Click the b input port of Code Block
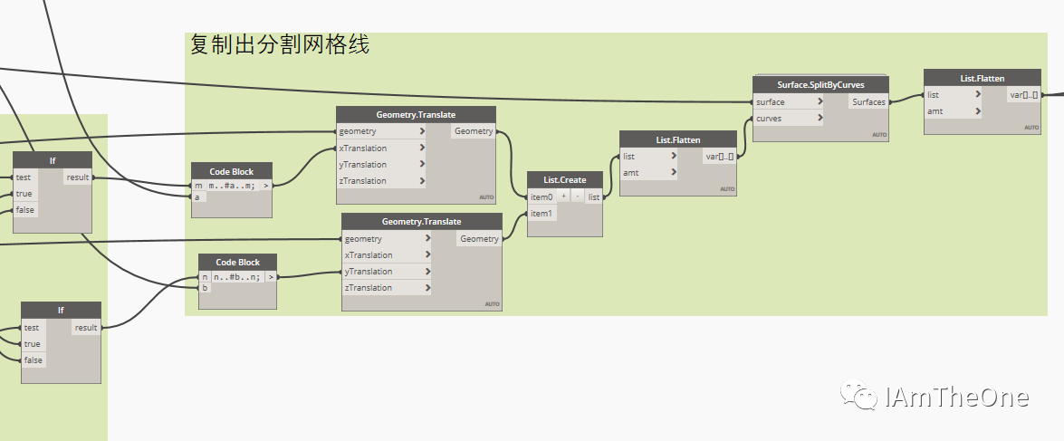The width and height of the screenshot is (1064, 441). coord(205,288)
